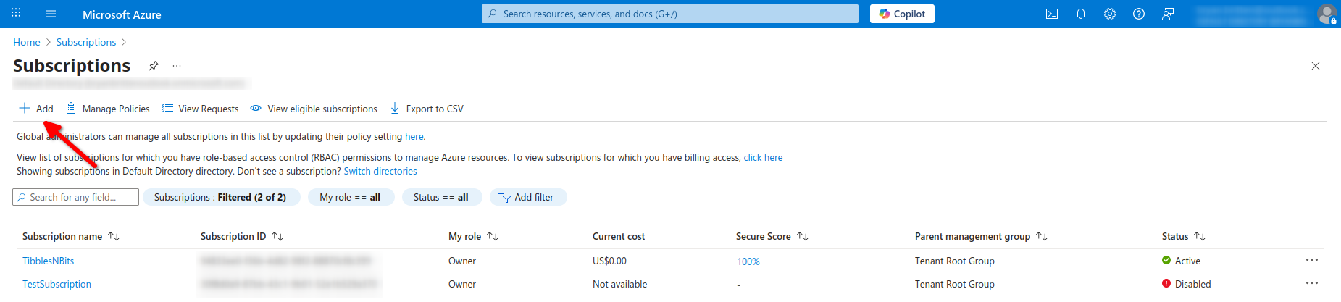Sort by Subscription name column
1341x302 pixels.
pyautogui.click(x=70, y=236)
